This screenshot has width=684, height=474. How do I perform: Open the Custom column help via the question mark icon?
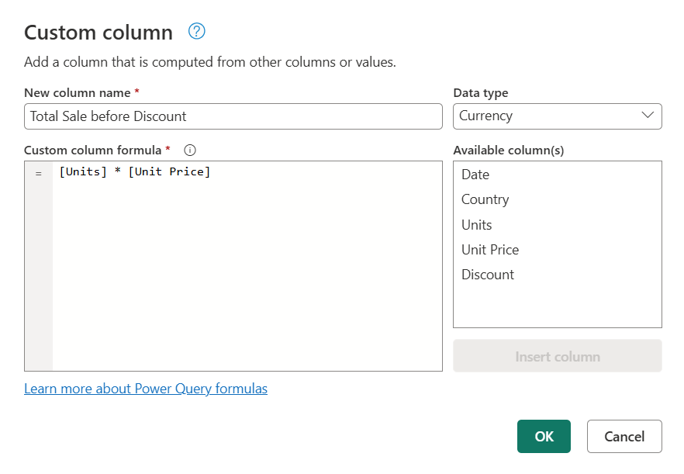196,31
